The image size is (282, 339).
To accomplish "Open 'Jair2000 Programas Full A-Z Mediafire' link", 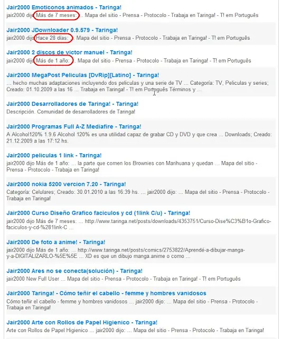I will pyautogui.click(x=74, y=127).
